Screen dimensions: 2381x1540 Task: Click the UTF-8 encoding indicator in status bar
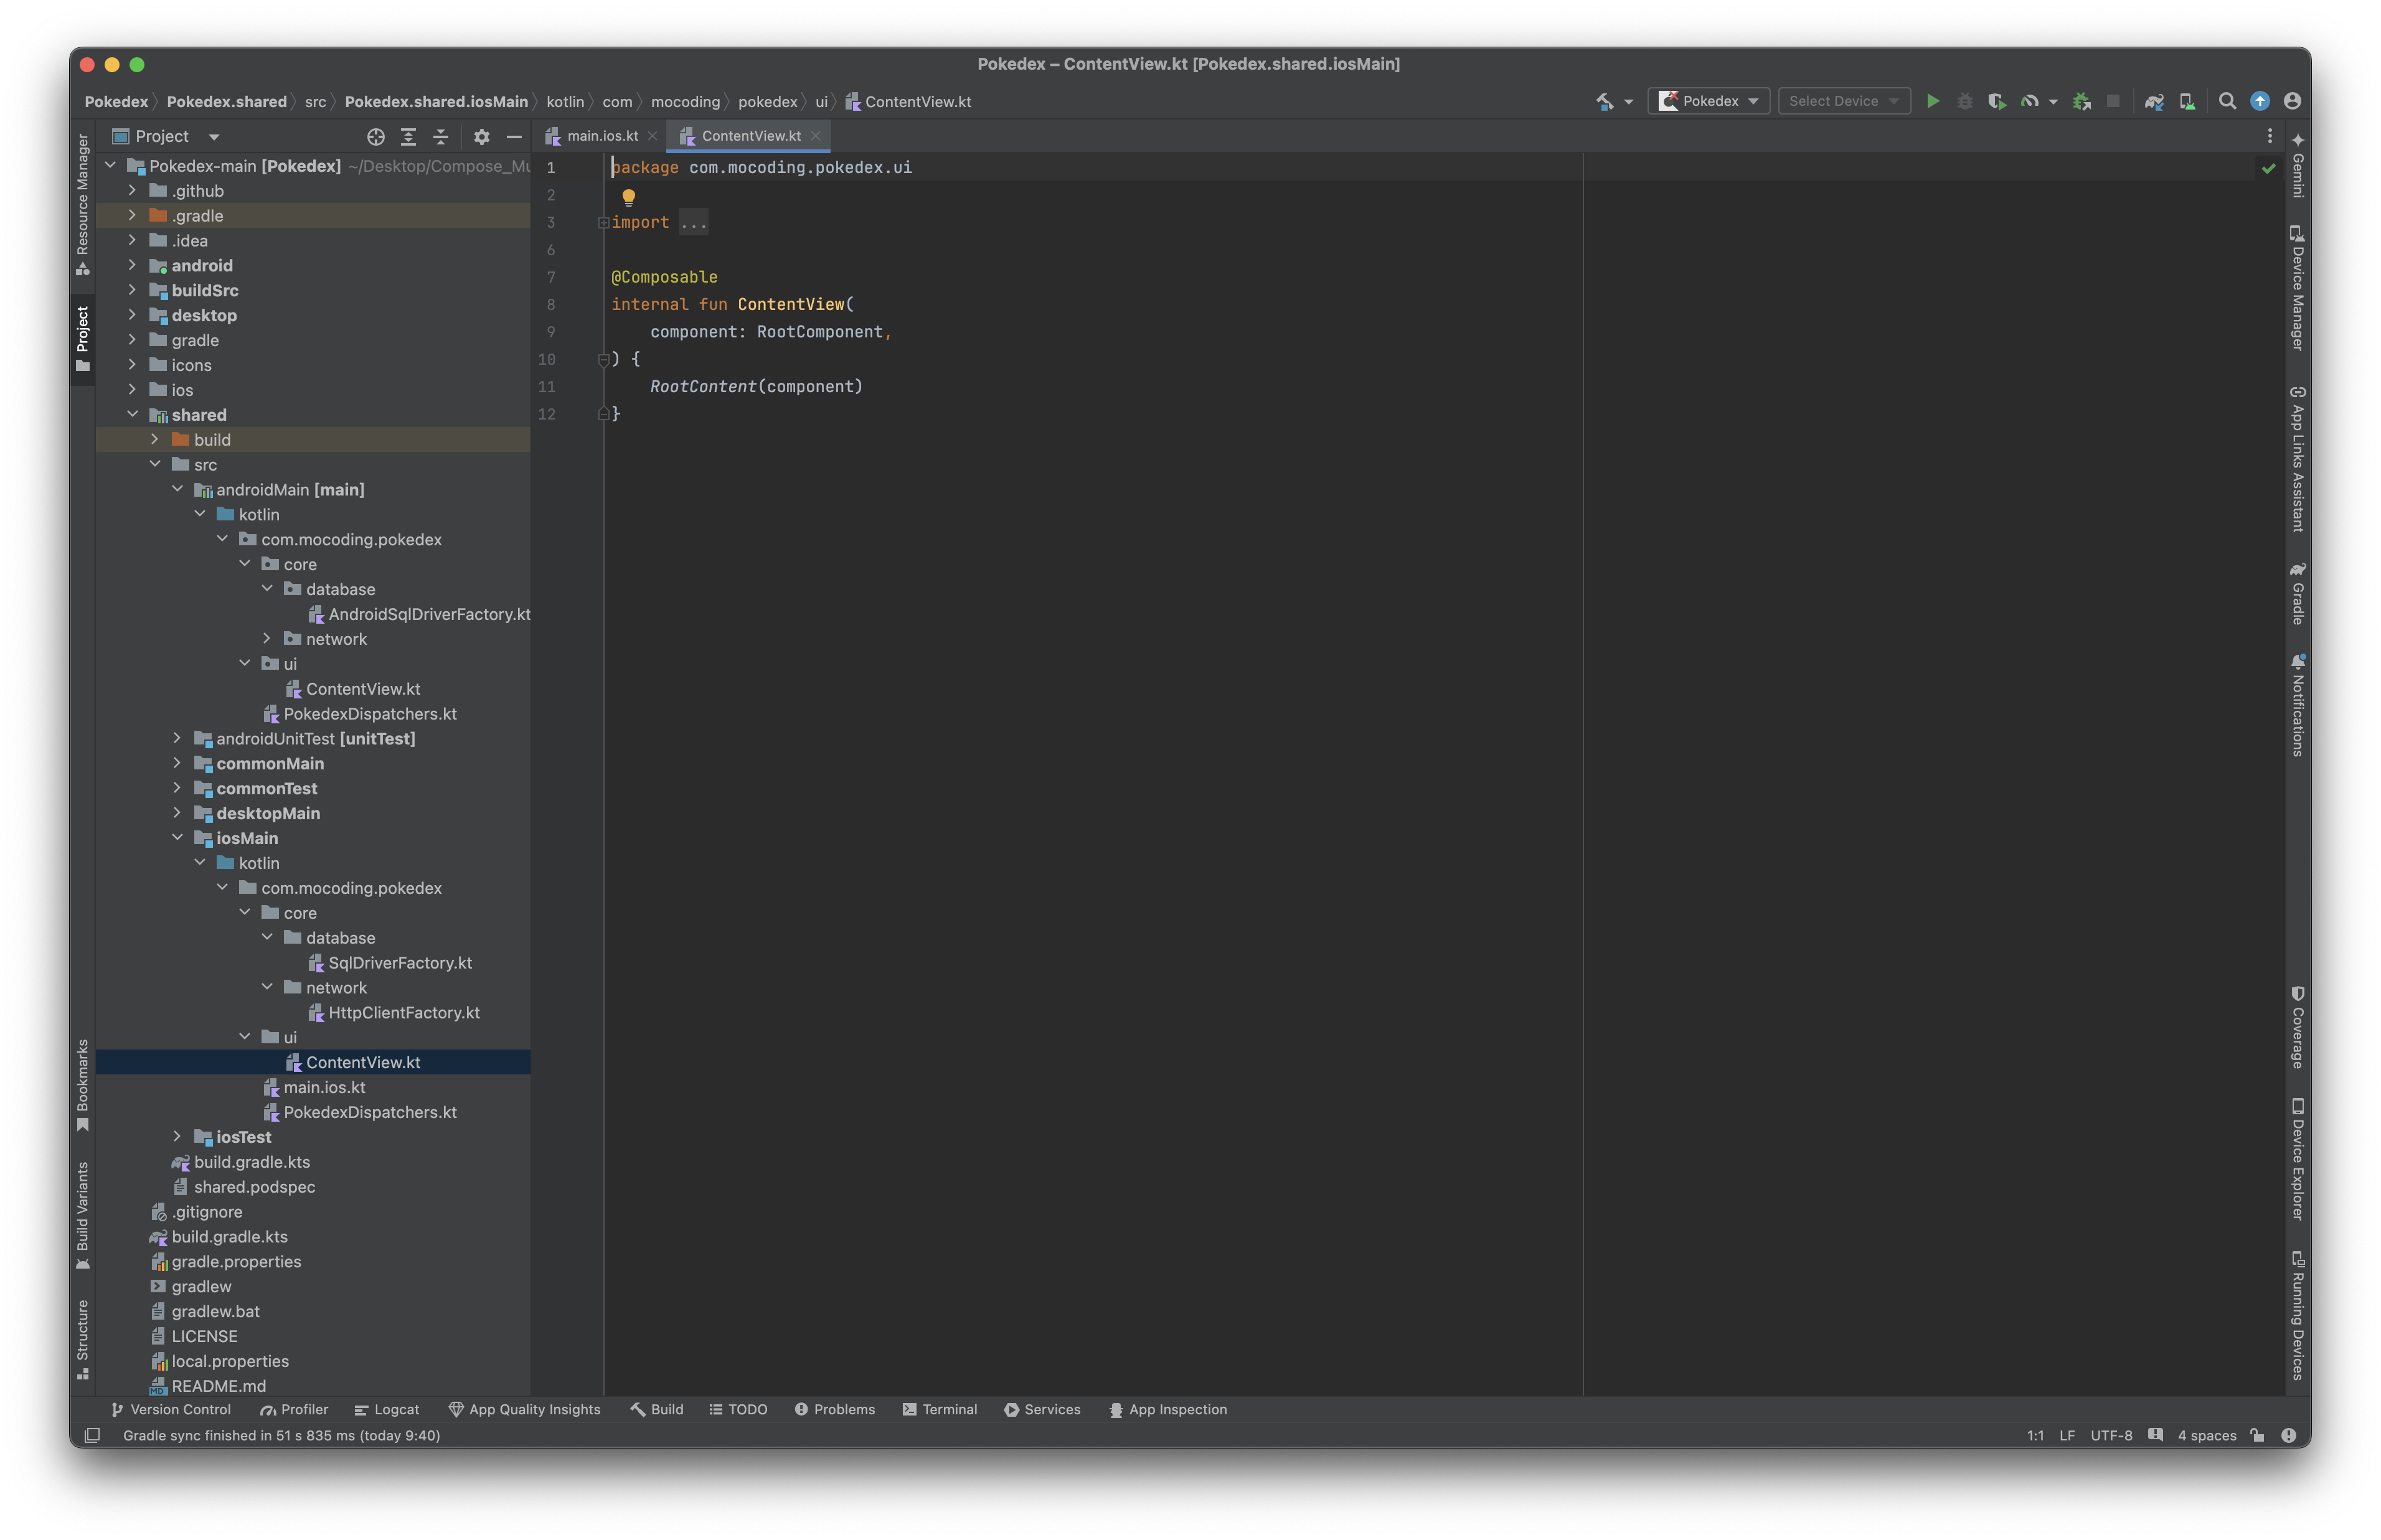pyautogui.click(x=2111, y=1435)
